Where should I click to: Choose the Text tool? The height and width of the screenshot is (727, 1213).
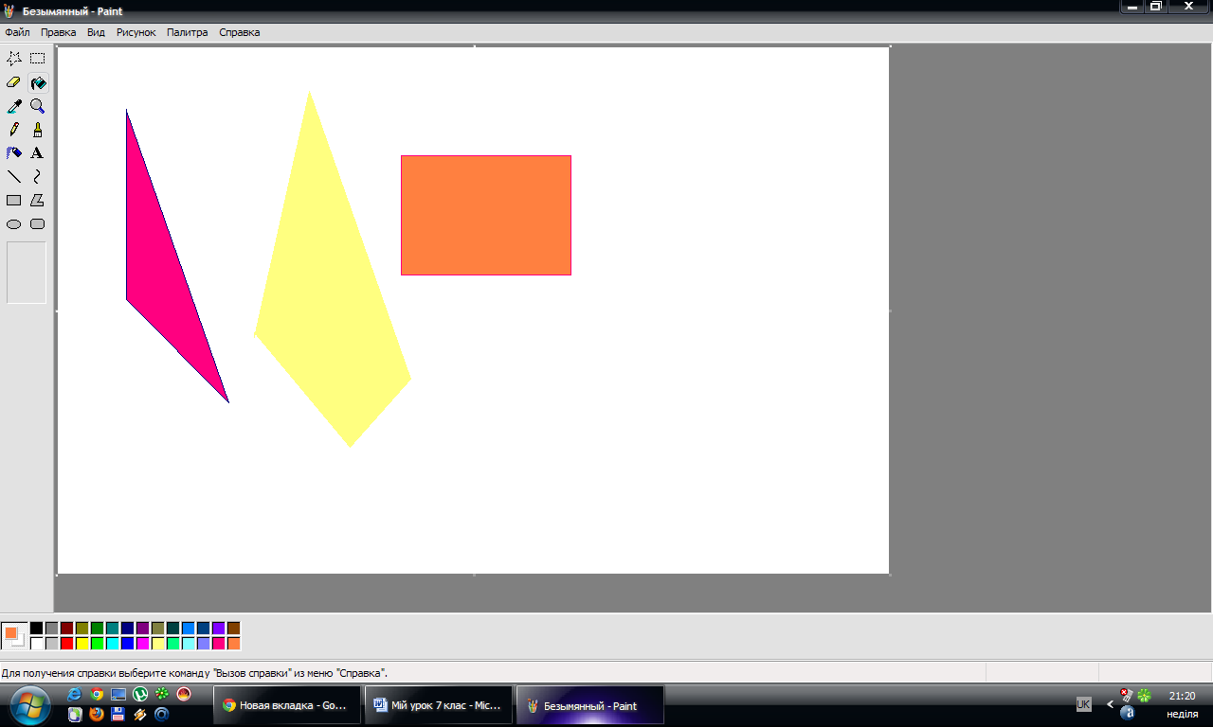(38, 153)
